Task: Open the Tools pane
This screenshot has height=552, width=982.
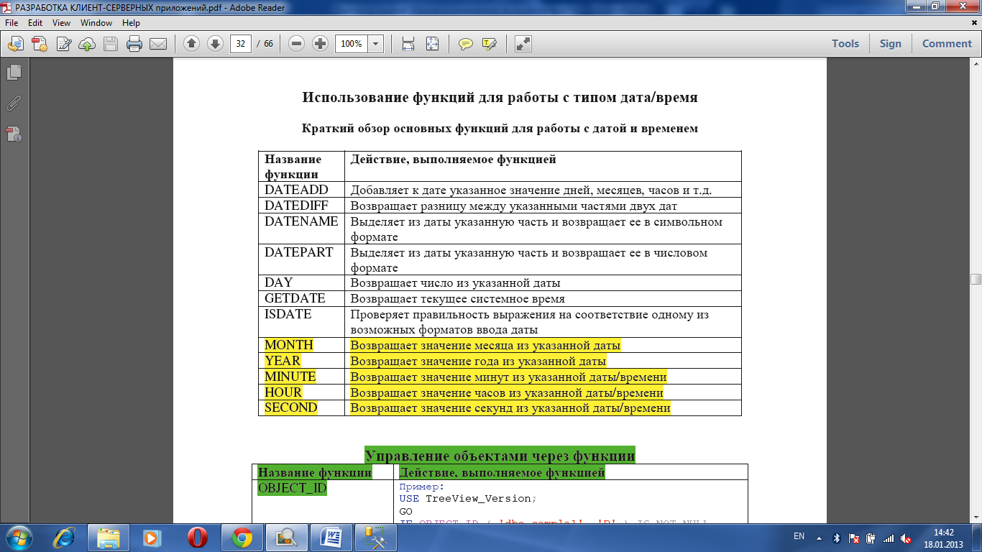Action: pos(845,44)
